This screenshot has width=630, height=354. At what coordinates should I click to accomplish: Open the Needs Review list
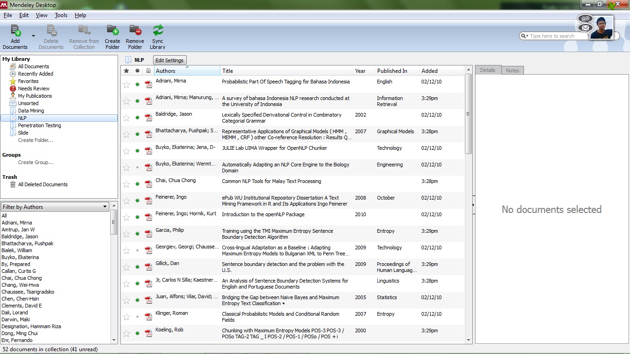[34, 88]
